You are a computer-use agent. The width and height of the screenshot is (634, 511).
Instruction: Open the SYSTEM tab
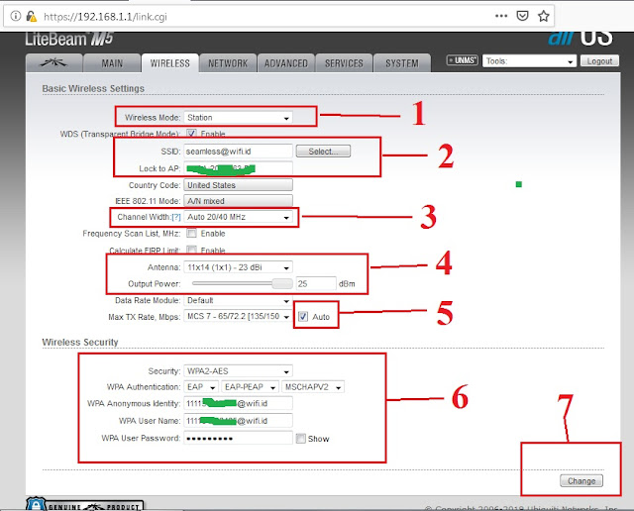(402, 63)
